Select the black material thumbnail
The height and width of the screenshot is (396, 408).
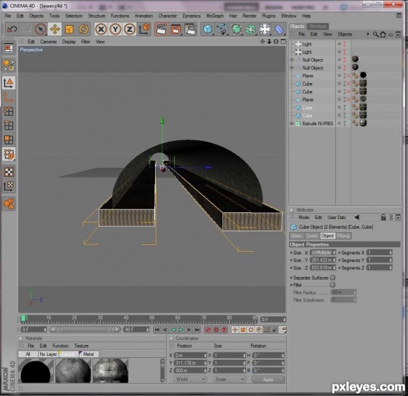(x=35, y=371)
